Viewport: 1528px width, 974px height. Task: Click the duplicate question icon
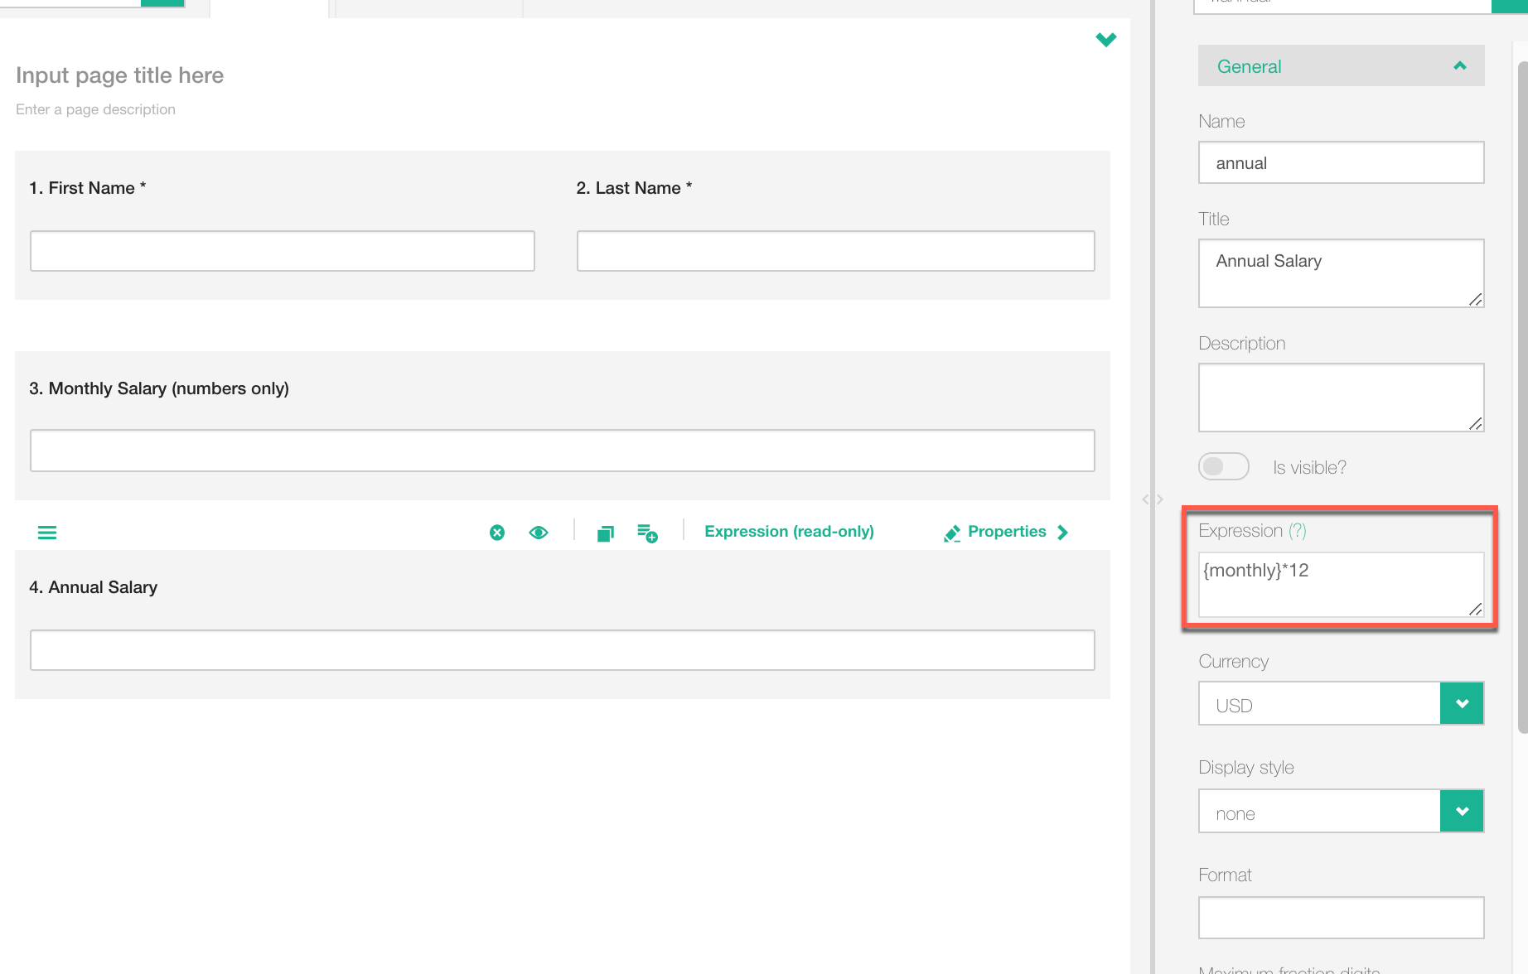(x=606, y=533)
